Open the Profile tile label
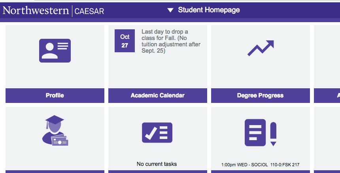Screen dimensions: 340x173 point(55,95)
